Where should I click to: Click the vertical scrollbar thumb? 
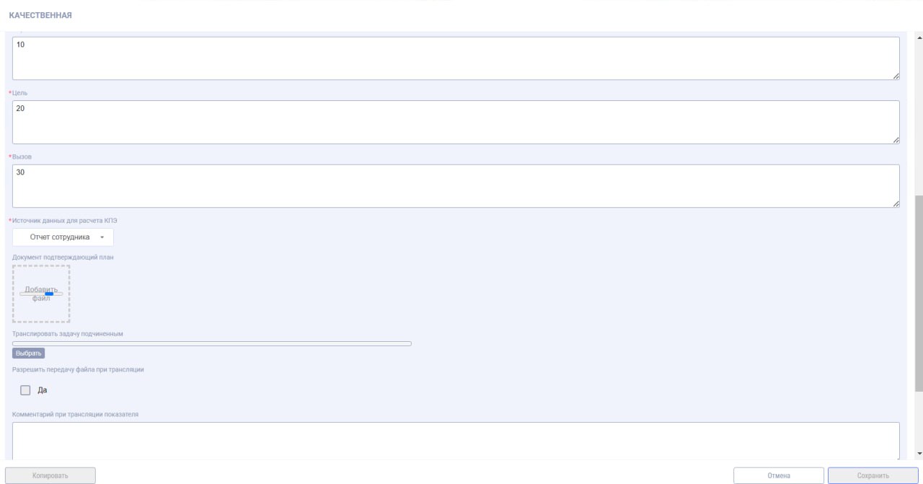(918, 292)
